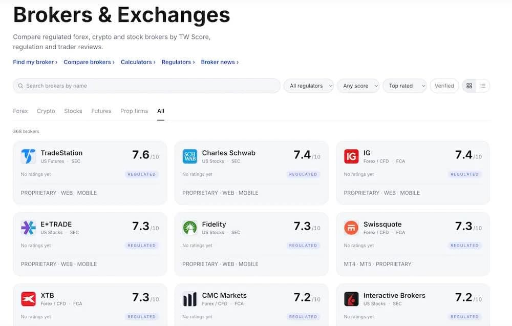Screen dimensions: 512x326
Task: Click the REGULATED badge on TradeStation card
Action: (142, 174)
